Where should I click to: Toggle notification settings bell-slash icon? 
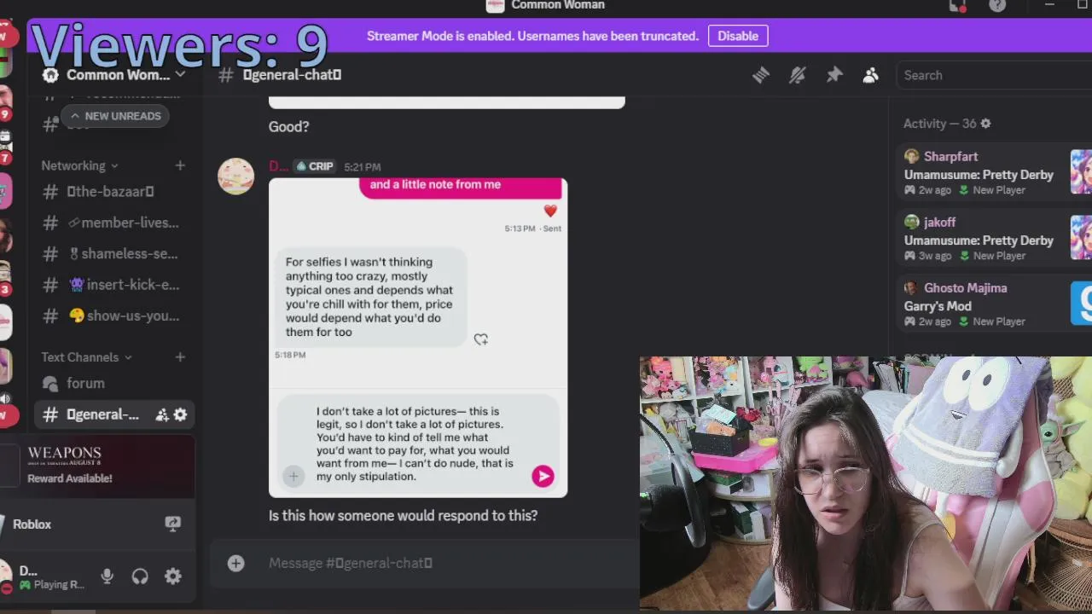798,75
